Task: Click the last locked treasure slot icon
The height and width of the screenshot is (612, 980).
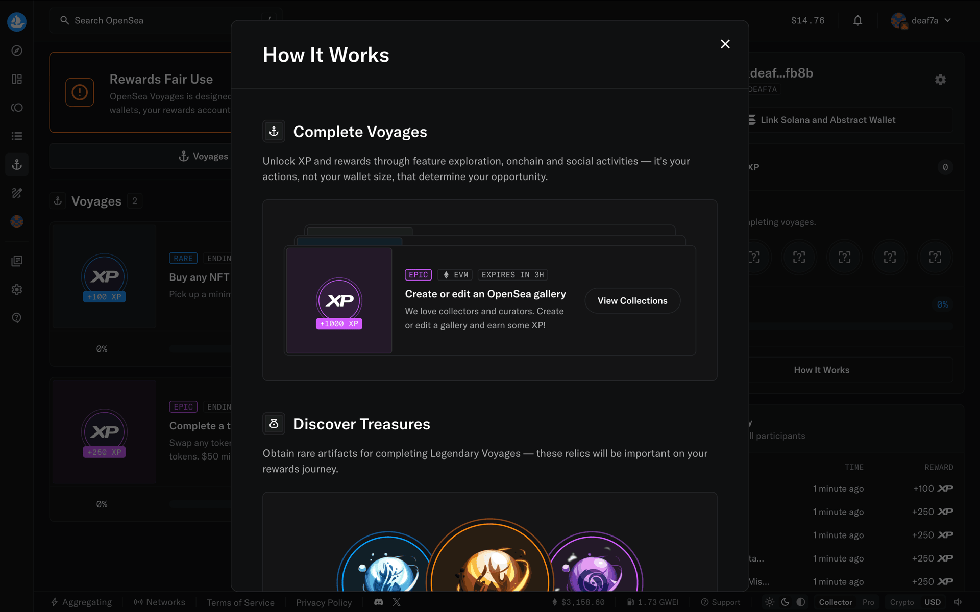Action: pos(935,258)
